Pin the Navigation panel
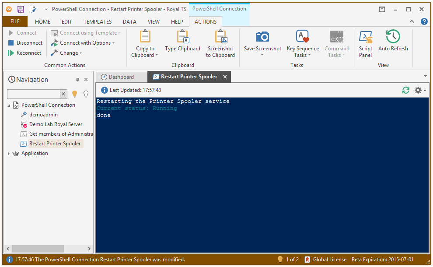This screenshot has height=267, width=433. (77, 80)
